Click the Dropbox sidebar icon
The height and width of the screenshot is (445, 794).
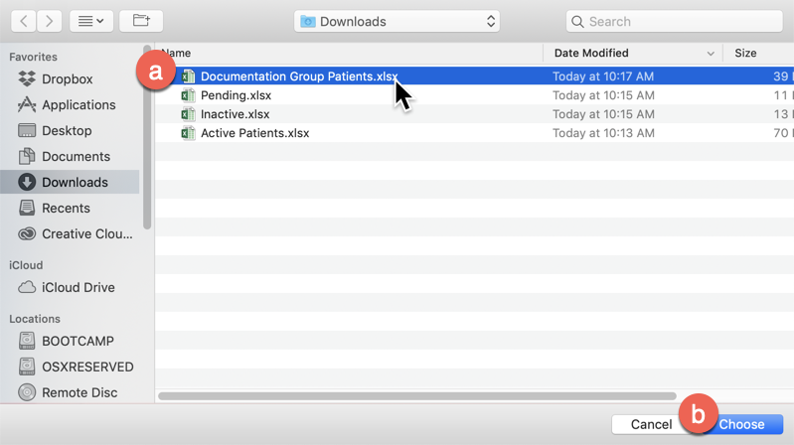27,78
